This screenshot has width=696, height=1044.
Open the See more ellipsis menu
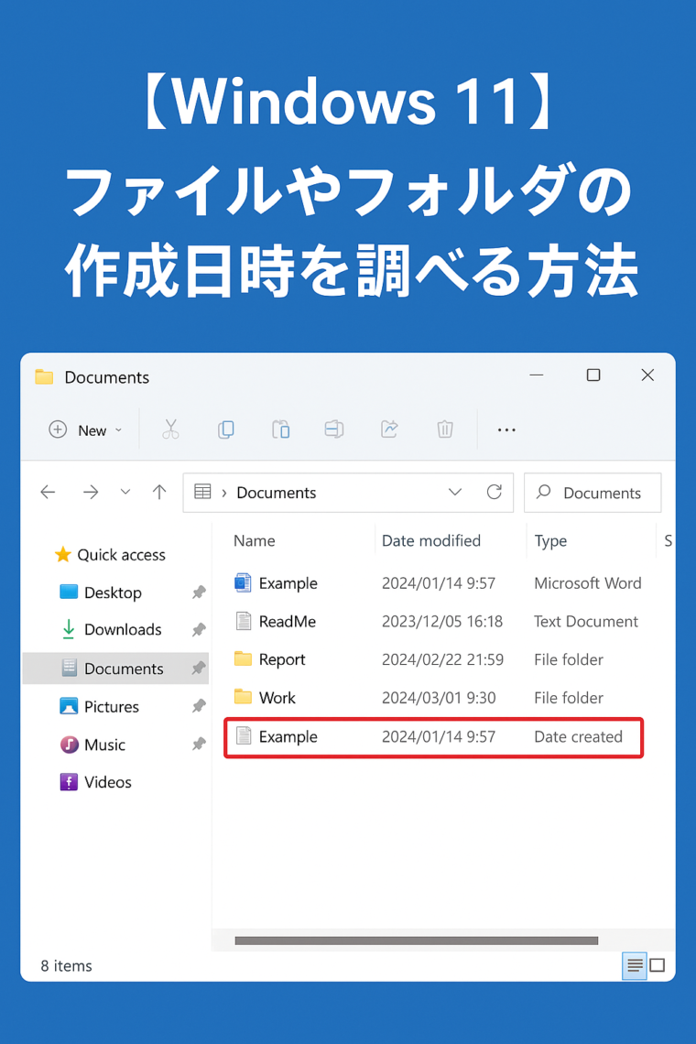click(506, 430)
